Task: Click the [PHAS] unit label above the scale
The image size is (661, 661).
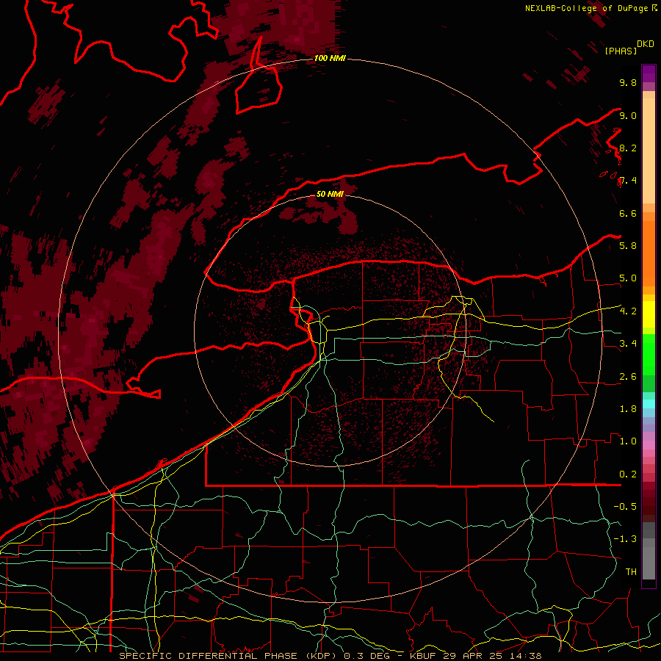Action: (621, 51)
